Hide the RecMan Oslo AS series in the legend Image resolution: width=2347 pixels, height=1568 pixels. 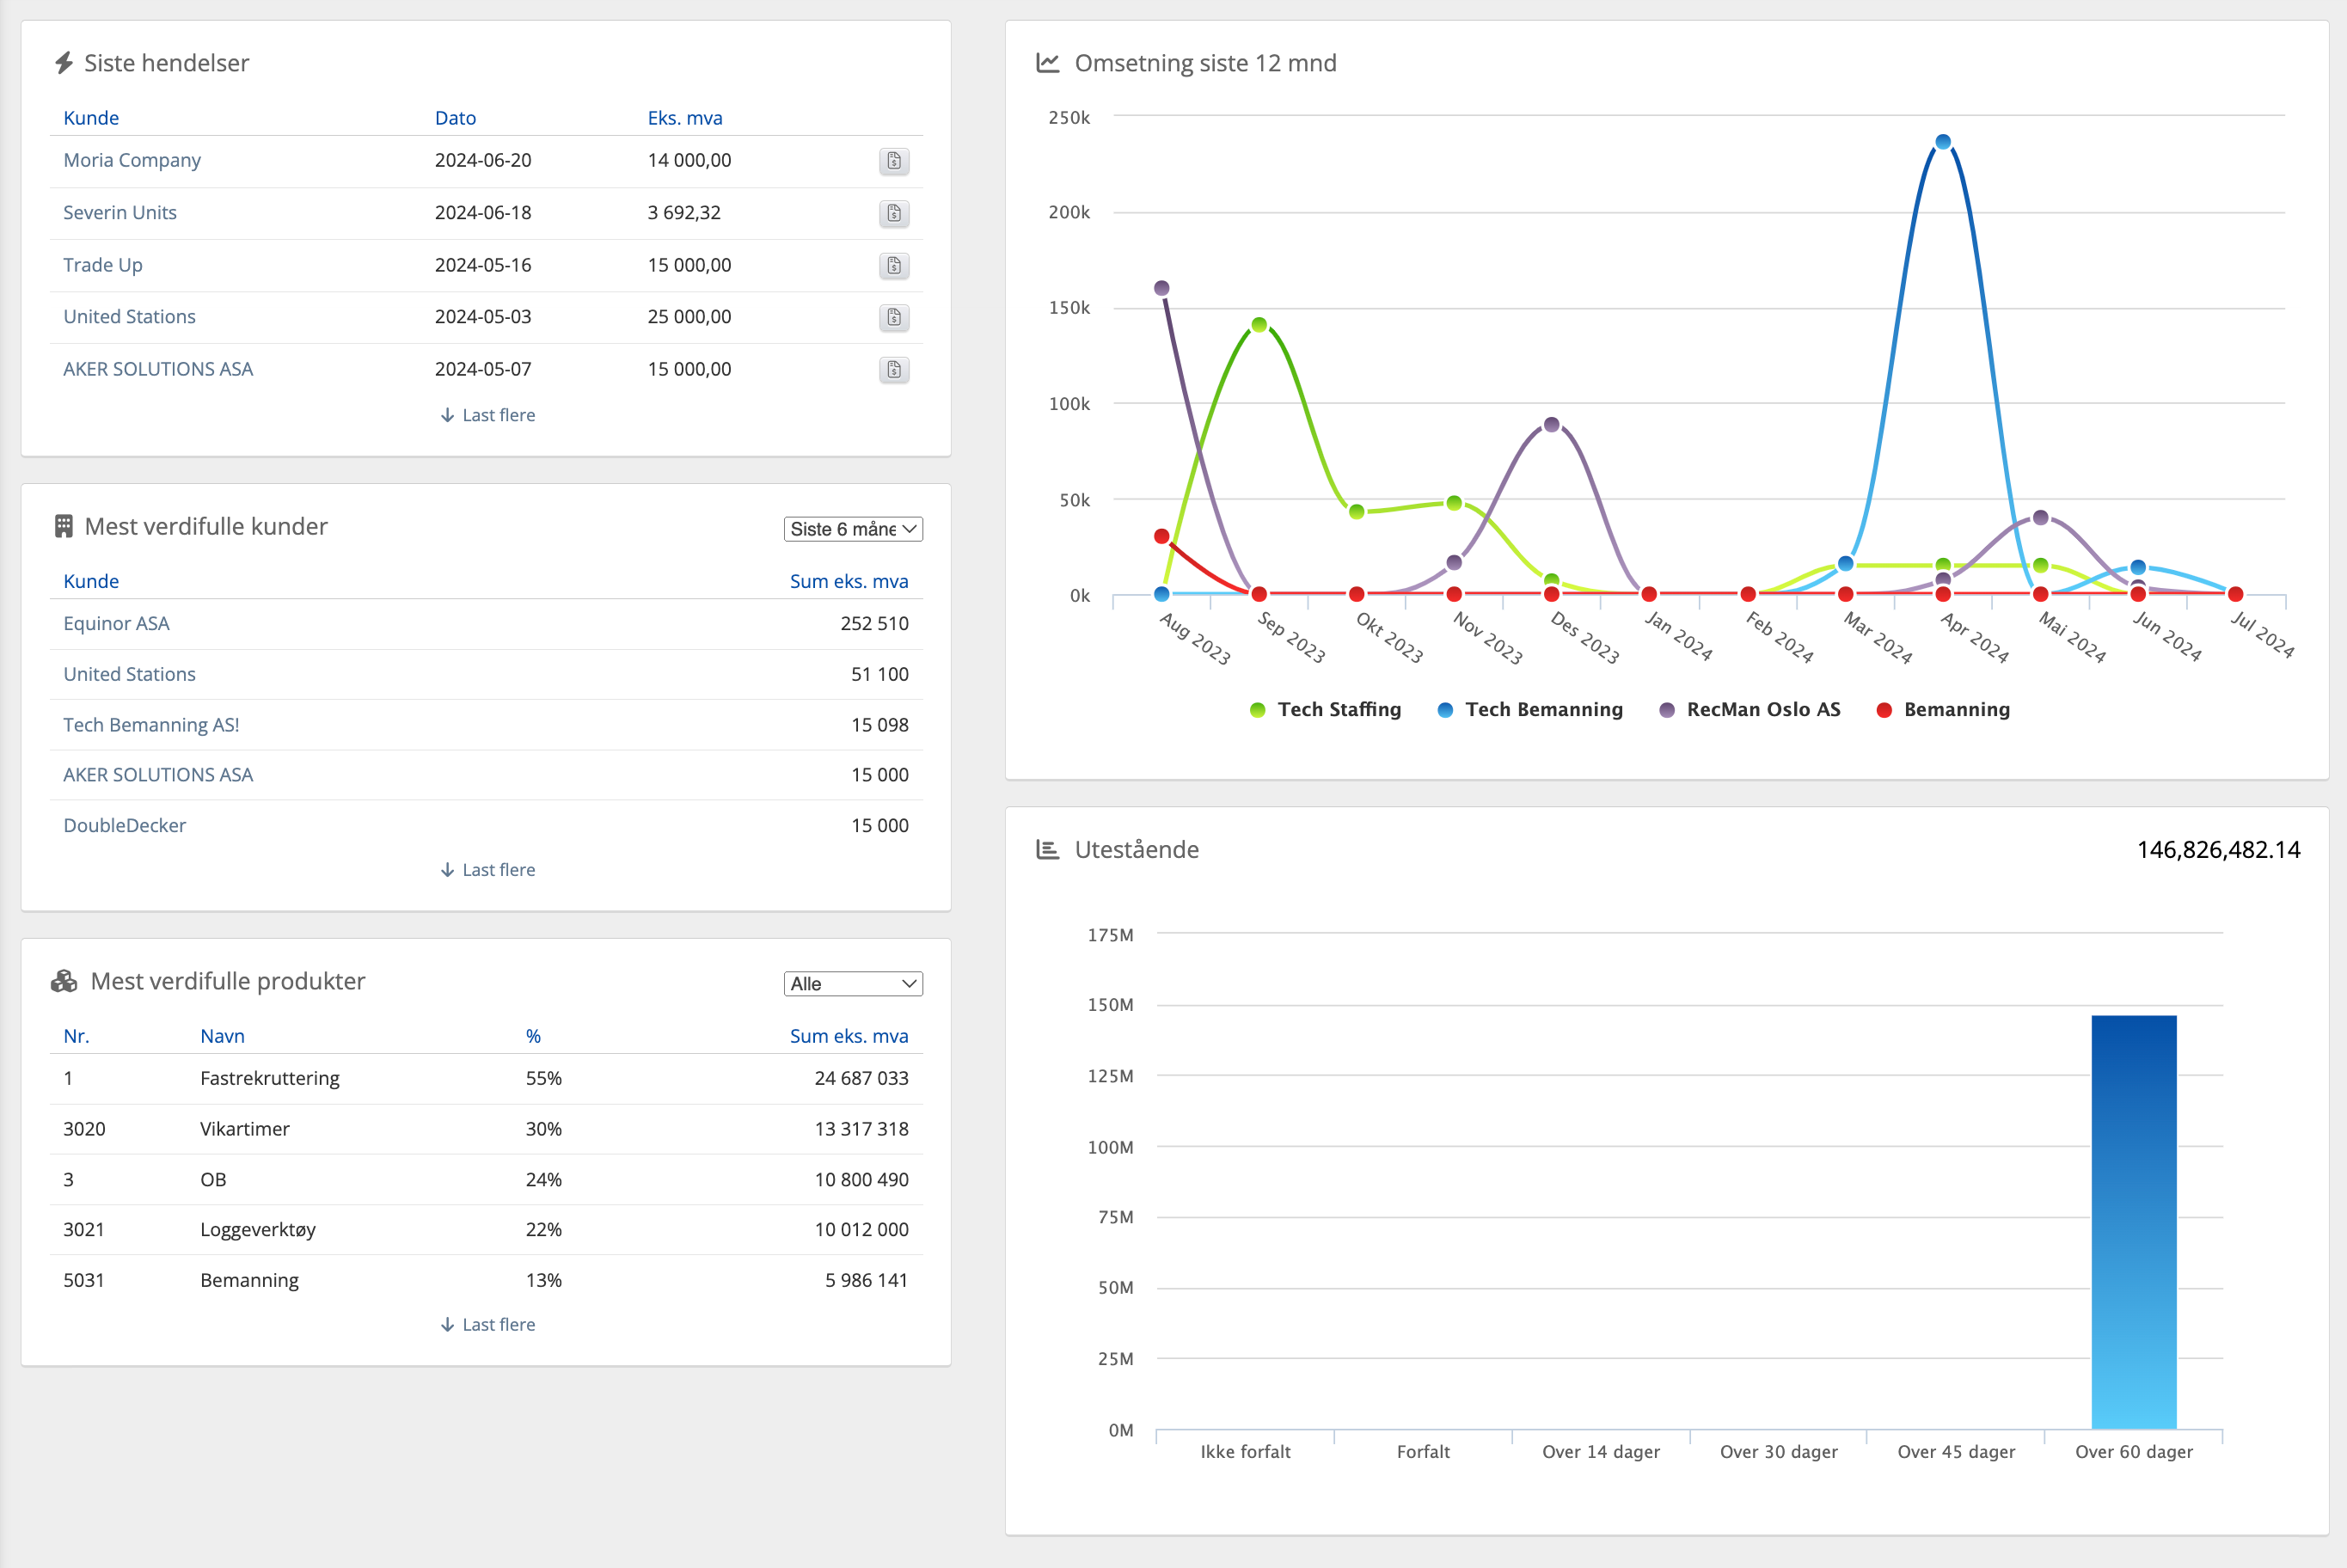tap(1762, 709)
